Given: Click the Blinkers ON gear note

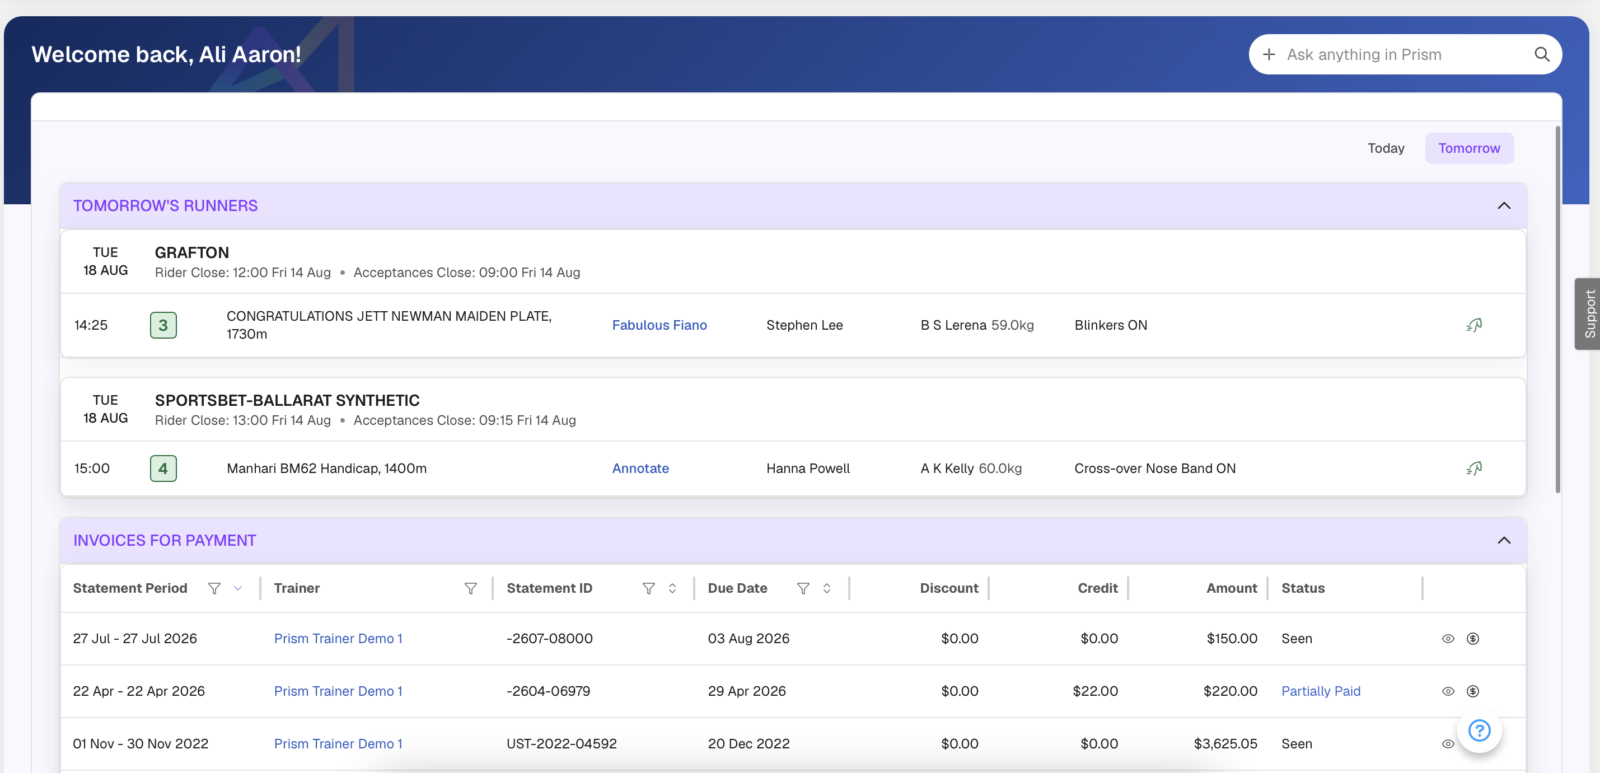Looking at the screenshot, I should tap(1111, 325).
